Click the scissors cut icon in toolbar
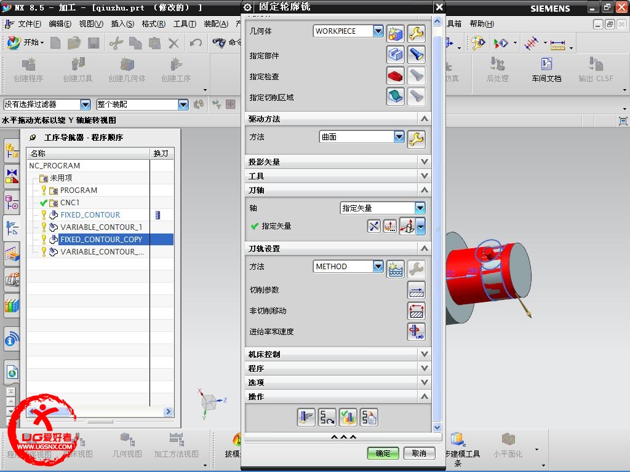Screen dimensions: 630x472 click(116, 42)
